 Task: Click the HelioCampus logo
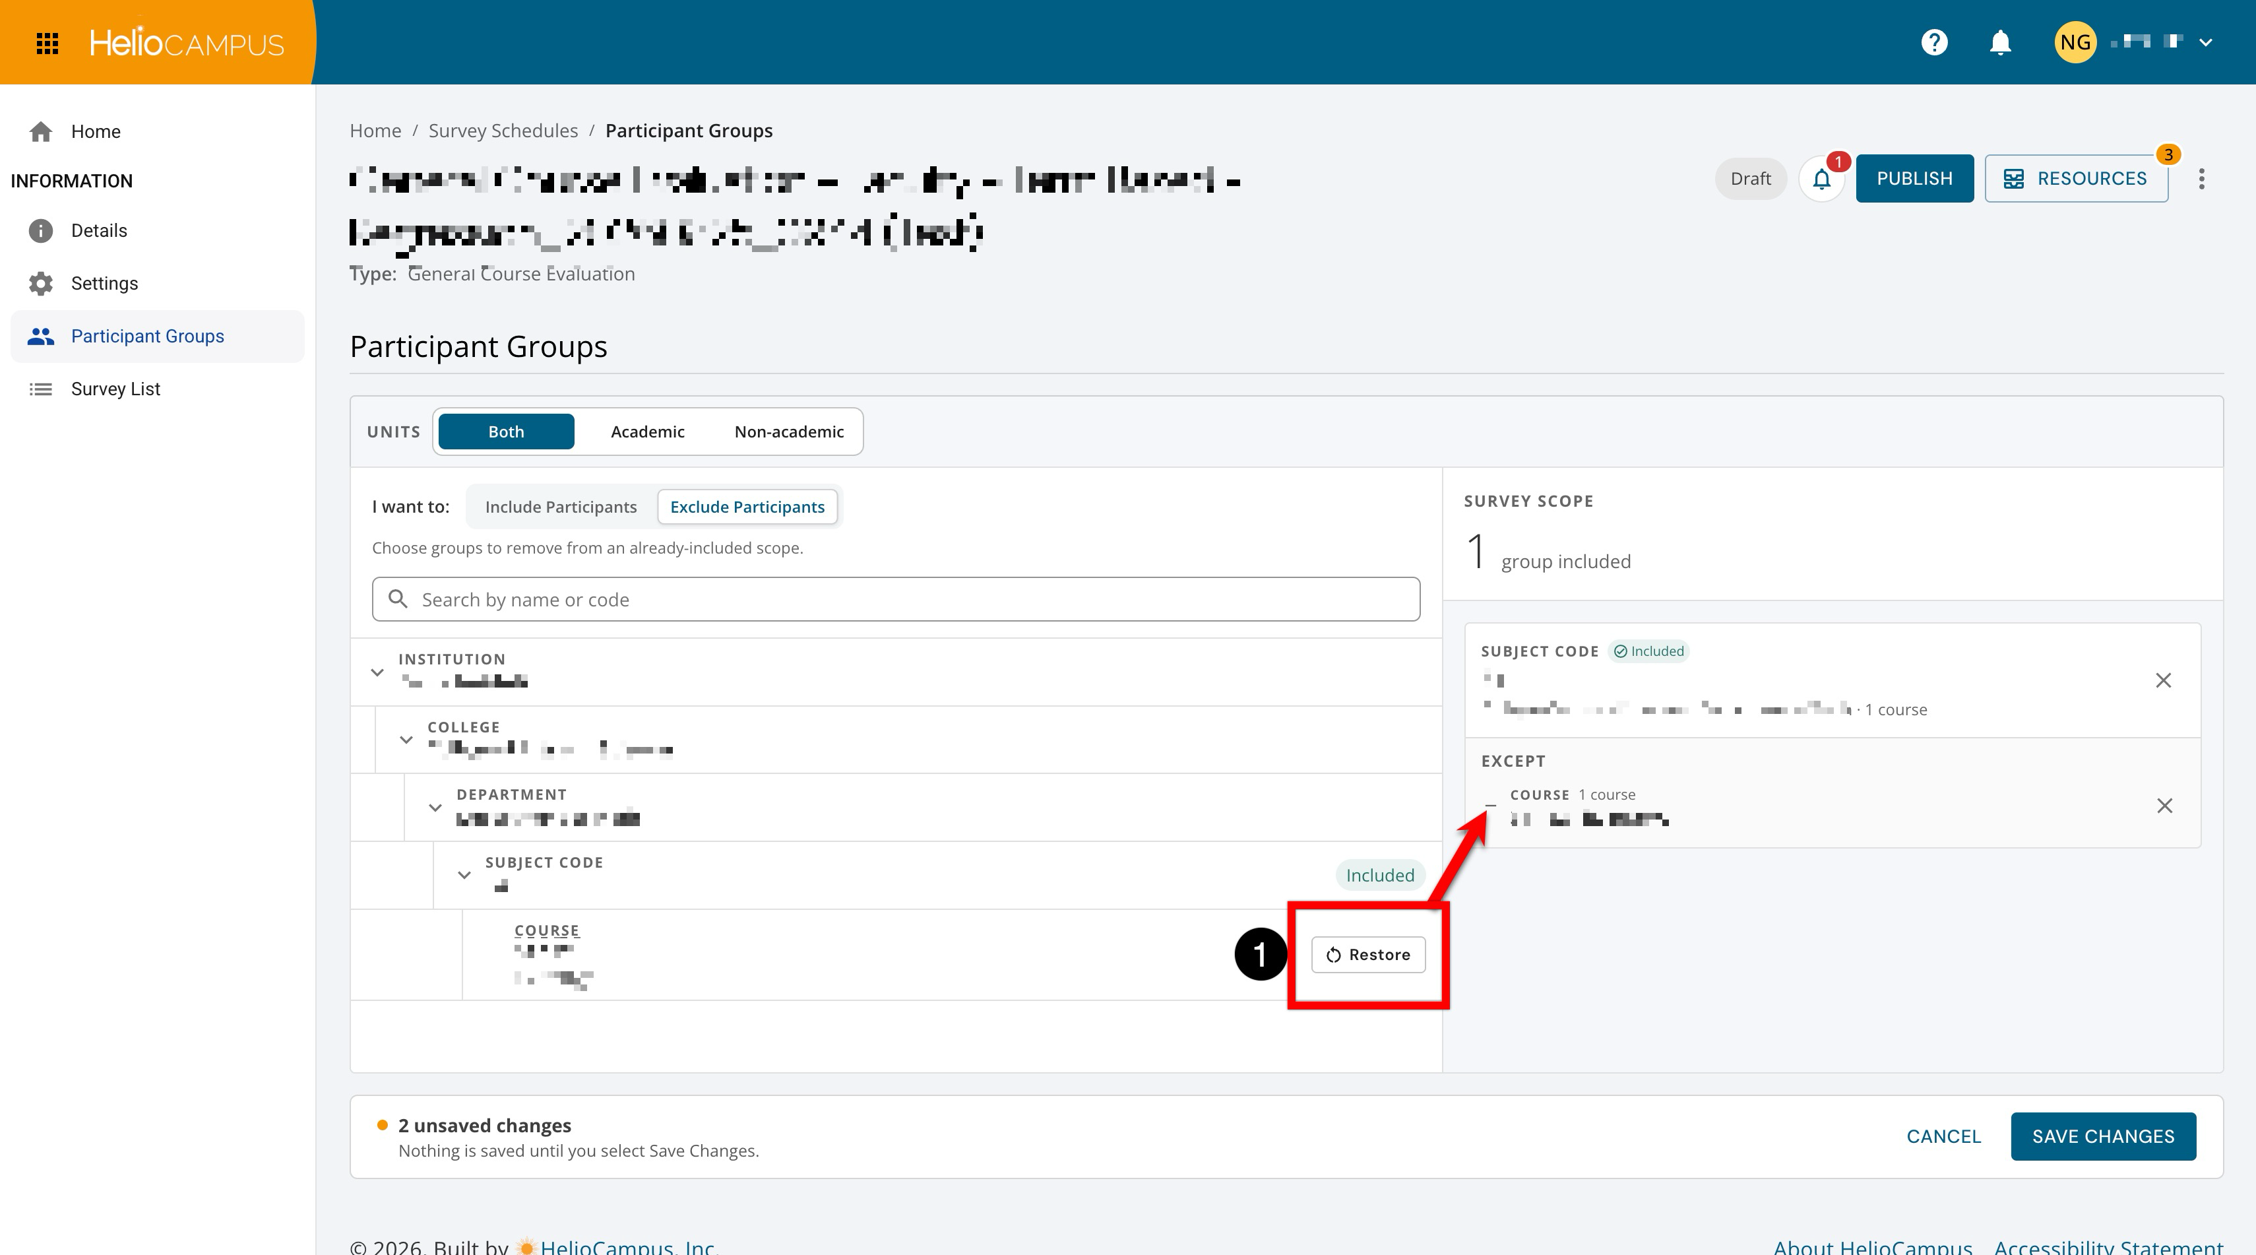pyautogui.click(x=187, y=42)
